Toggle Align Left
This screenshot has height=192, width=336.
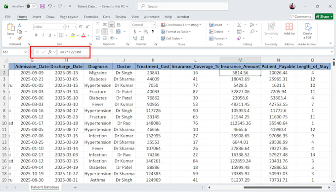[98, 32]
